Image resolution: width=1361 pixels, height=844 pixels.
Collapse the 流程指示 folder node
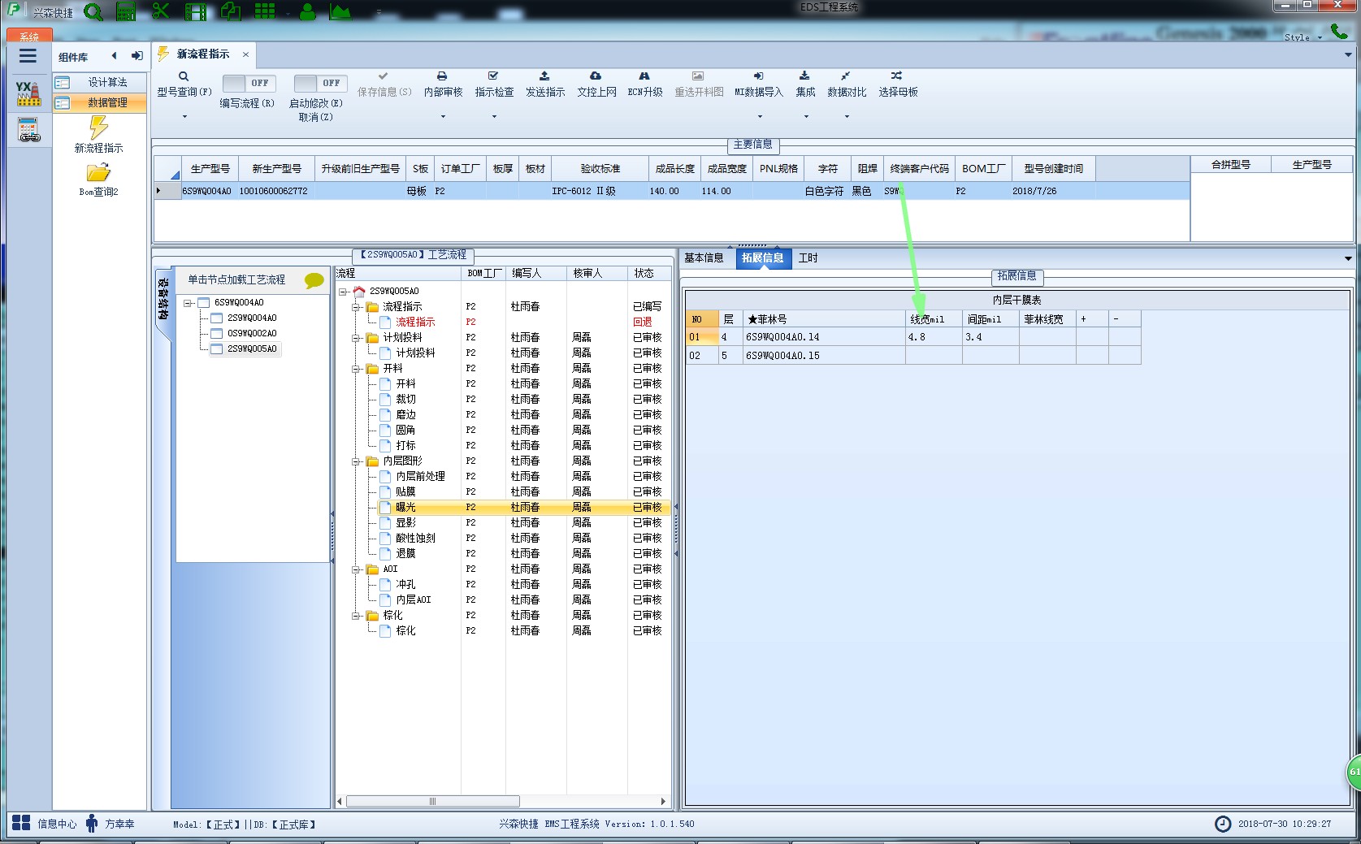(356, 307)
